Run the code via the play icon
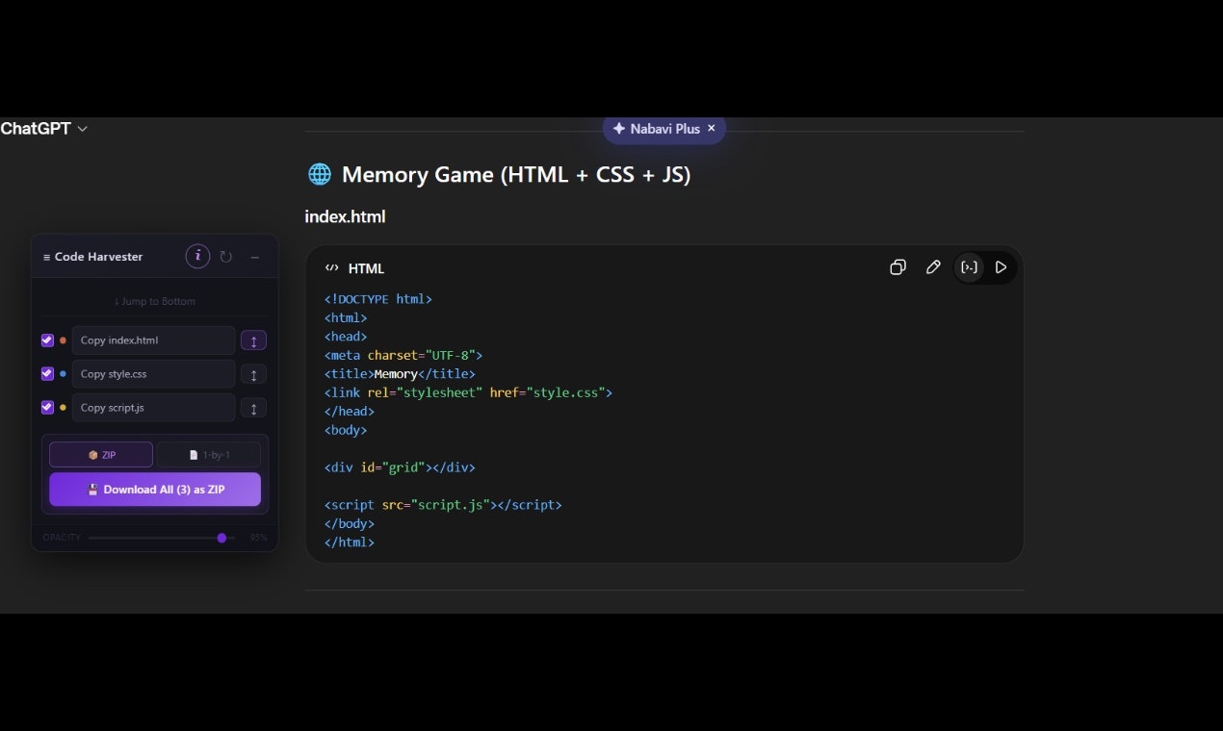The height and width of the screenshot is (731, 1223). tap(1002, 267)
